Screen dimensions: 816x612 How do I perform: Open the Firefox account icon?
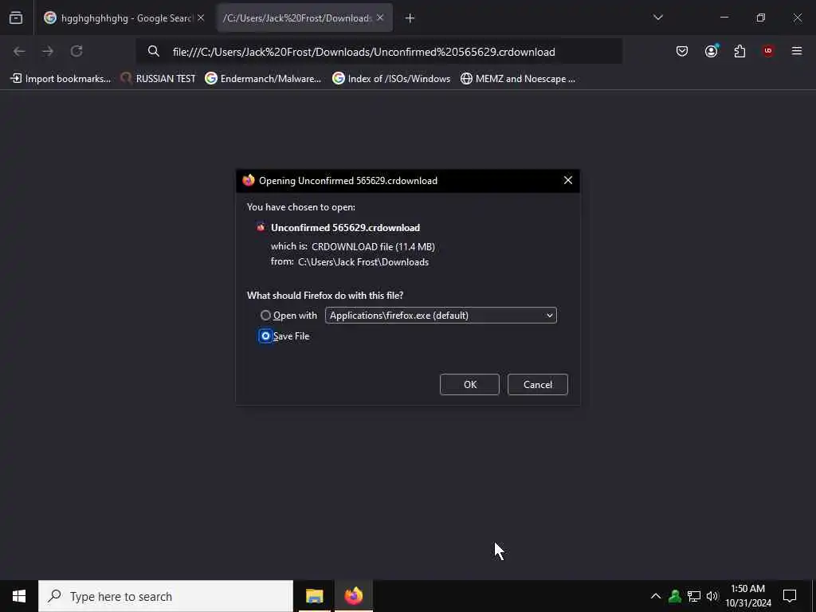pyautogui.click(x=711, y=51)
